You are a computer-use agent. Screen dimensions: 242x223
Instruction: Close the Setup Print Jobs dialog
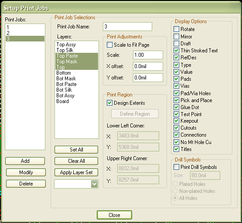[114, 215]
